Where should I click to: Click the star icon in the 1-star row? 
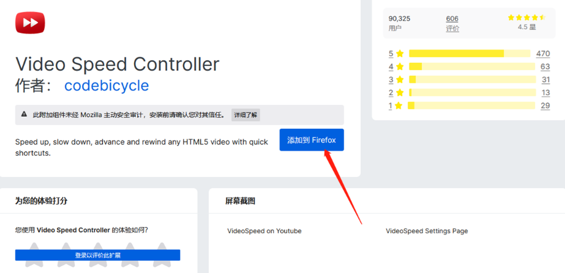click(x=400, y=106)
